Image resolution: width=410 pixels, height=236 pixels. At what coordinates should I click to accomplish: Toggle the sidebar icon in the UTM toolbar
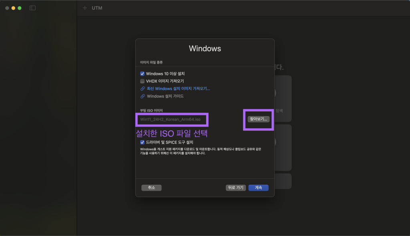32,8
